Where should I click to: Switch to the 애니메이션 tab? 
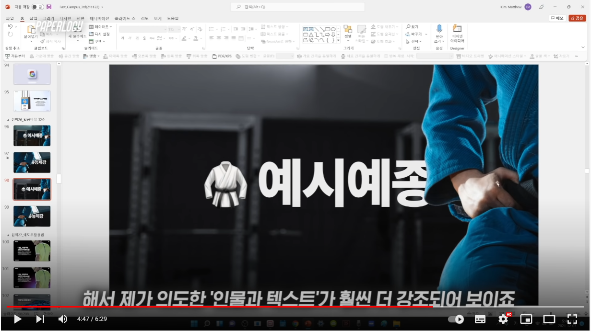tap(99, 18)
